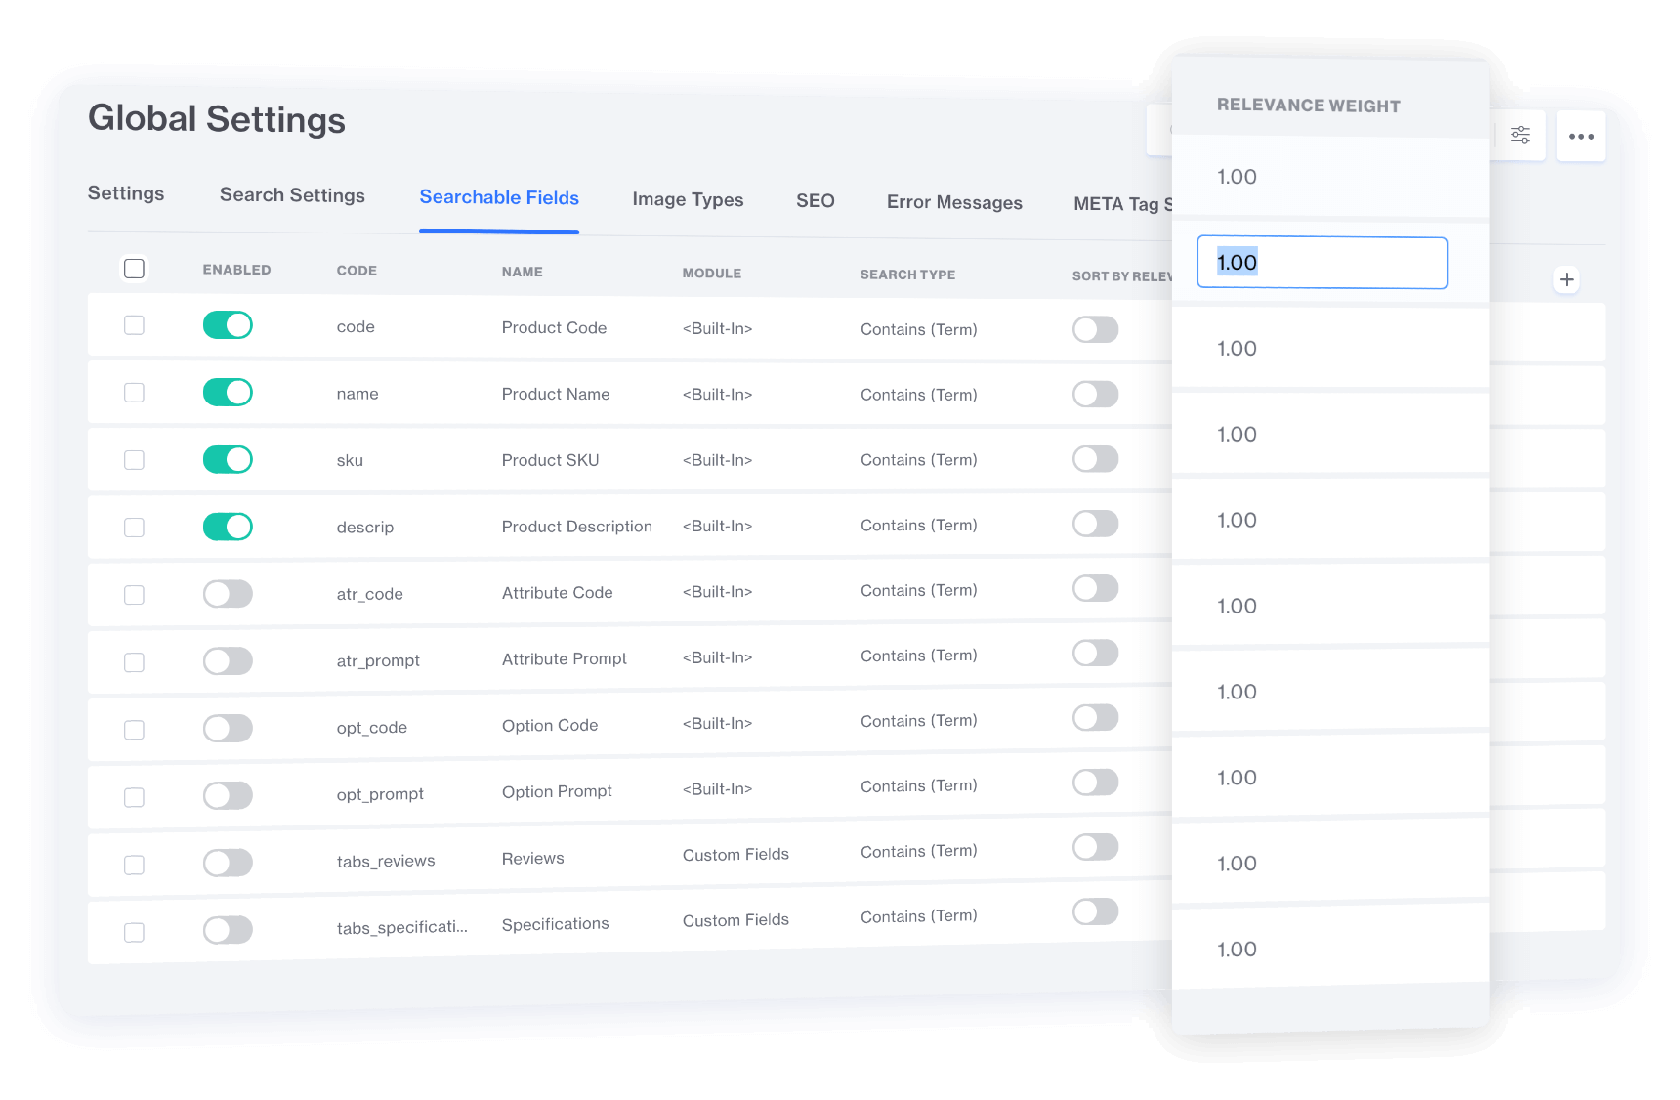The image size is (1680, 1100).
Task: Select the checkbox for the tabs_specificati... row
Action: pyautogui.click(x=135, y=932)
